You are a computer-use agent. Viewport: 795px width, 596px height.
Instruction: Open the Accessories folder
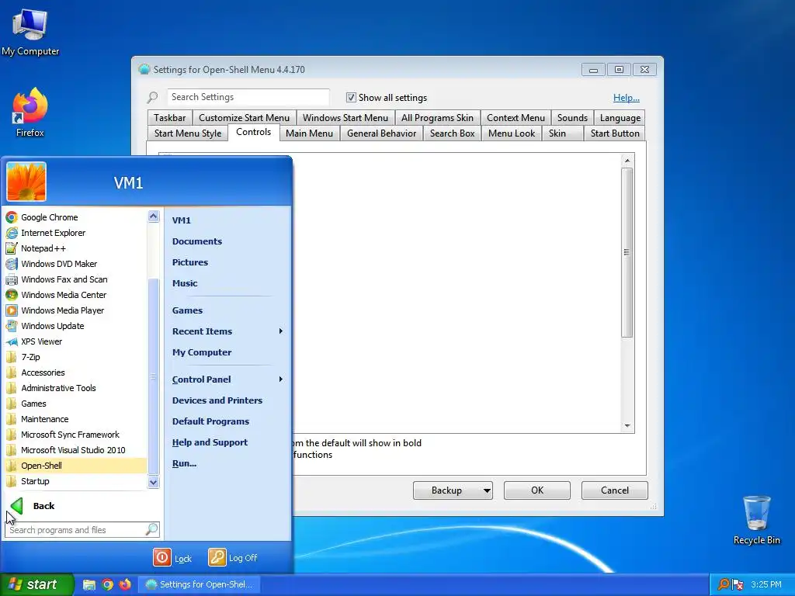click(75, 372)
